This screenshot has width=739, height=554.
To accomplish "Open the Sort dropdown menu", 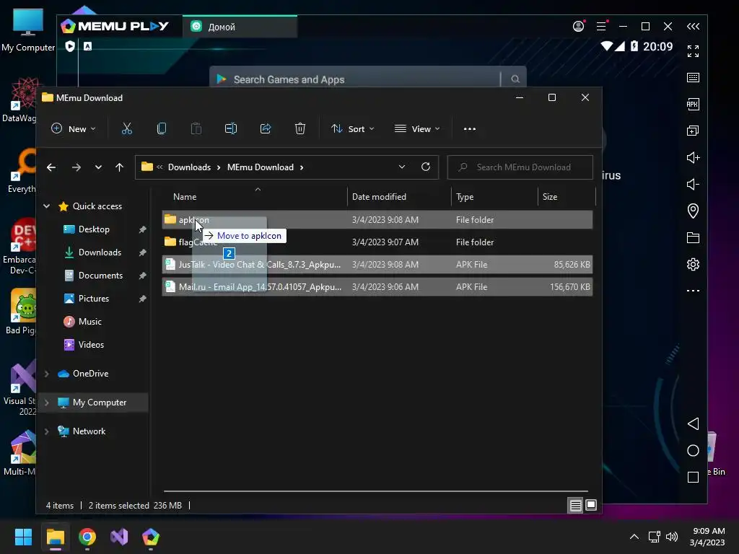I will (x=352, y=128).
